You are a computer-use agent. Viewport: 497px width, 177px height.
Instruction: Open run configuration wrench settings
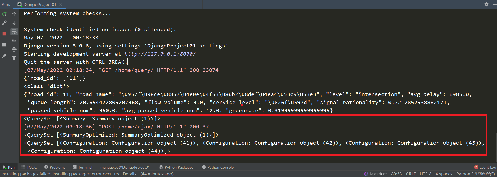tap(4, 23)
